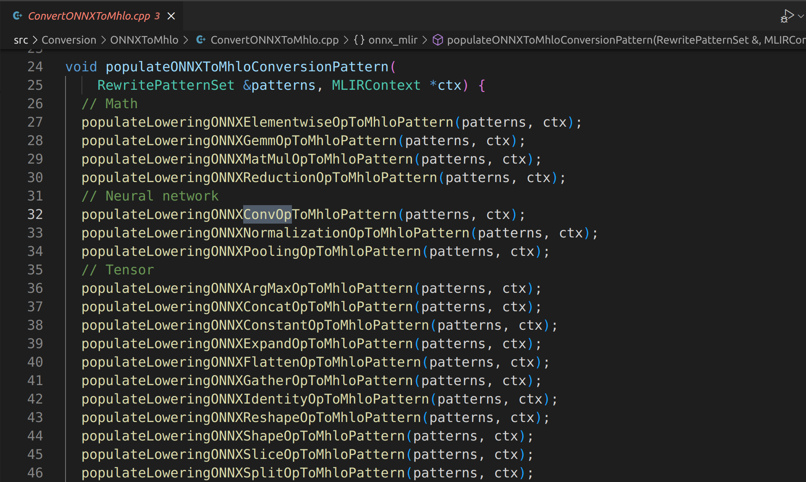The image size is (806, 482).
Task: Click function name populateONNXToMhloConversionPattern on line 24
Action: tap(247, 67)
